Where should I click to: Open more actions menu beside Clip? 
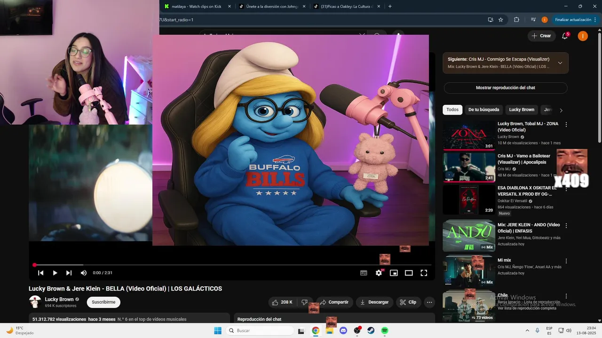429,302
